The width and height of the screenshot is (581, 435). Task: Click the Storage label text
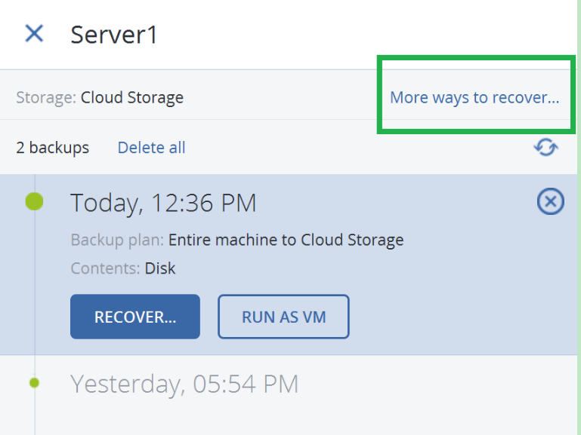pyautogui.click(x=46, y=97)
